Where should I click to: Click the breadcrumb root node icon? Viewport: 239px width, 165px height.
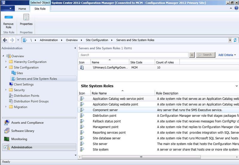tap(25, 40)
